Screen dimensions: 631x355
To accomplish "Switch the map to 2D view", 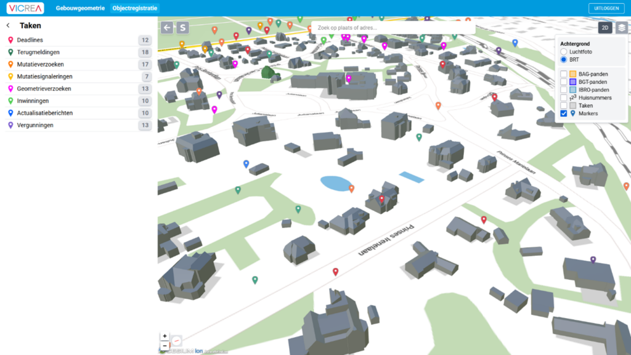I will (x=605, y=28).
